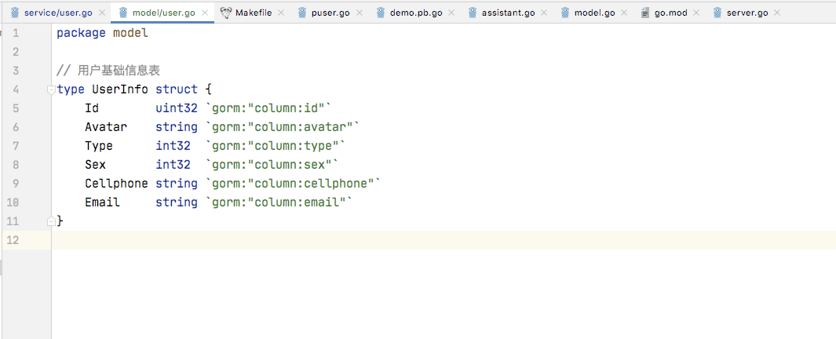Click the Go file icon on server.go tab

pos(718,13)
